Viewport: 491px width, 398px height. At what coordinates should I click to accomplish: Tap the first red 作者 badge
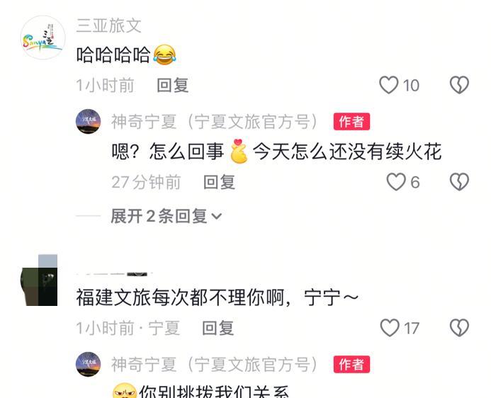click(351, 121)
